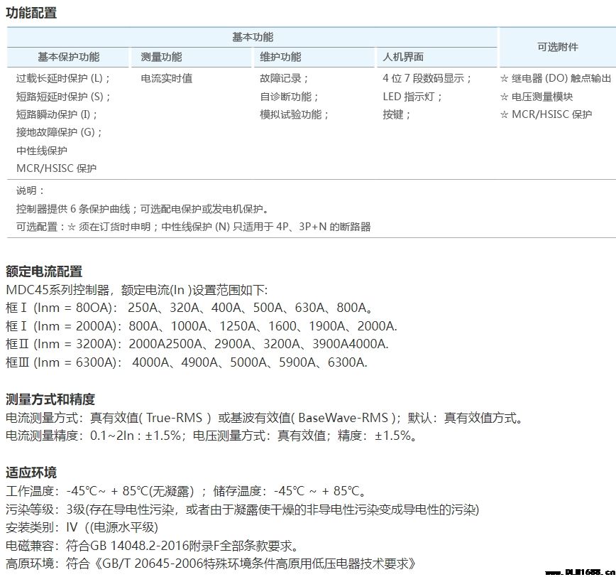The width and height of the screenshot is (616, 577).
Task: Click the 框Ⅲ (Inm = 6300A) line
Action: pos(186,362)
